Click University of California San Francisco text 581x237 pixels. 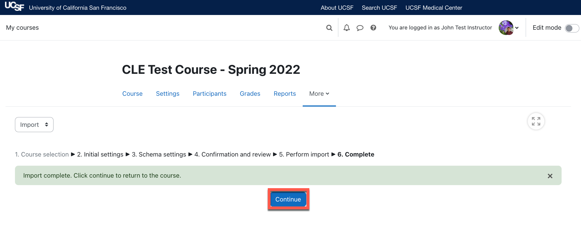tap(78, 8)
